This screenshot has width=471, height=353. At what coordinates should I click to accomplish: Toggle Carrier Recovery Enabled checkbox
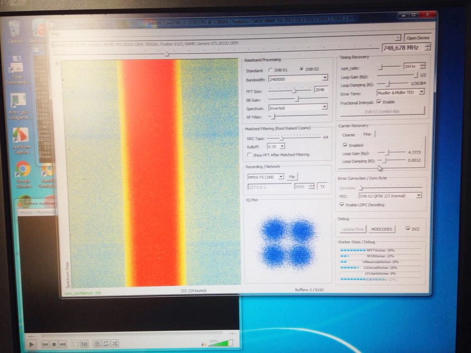tap(345, 145)
